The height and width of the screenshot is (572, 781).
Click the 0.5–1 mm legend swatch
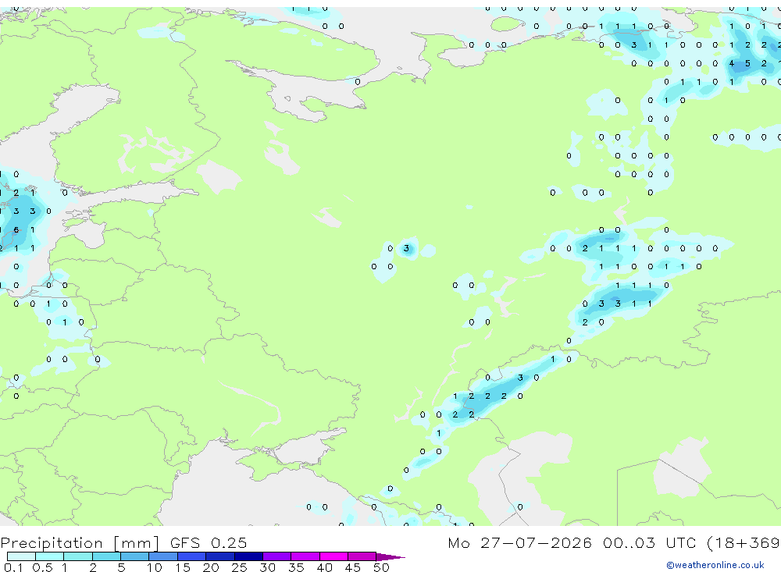[x=50, y=556]
